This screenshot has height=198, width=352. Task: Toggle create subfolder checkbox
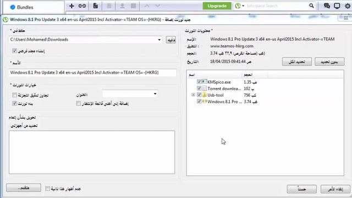[15, 51]
